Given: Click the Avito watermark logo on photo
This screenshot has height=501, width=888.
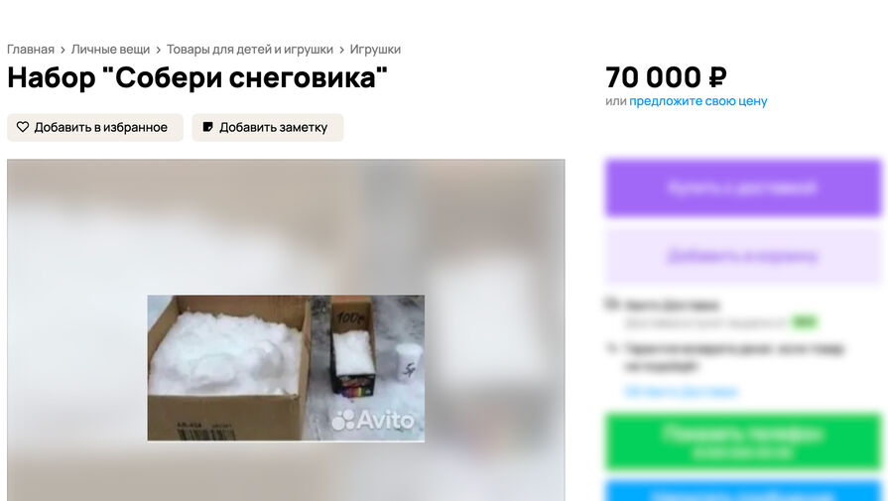Looking at the screenshot, I should [373, 420].
